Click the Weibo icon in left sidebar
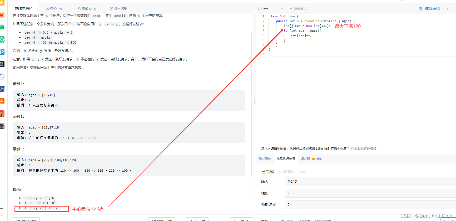The height and width of the screenshot is (221, 456). pos(2,15)
